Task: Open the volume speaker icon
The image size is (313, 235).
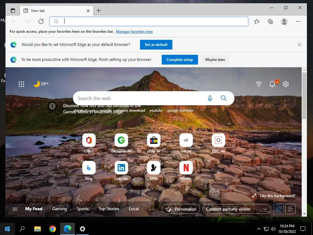Action: [273, 229]
